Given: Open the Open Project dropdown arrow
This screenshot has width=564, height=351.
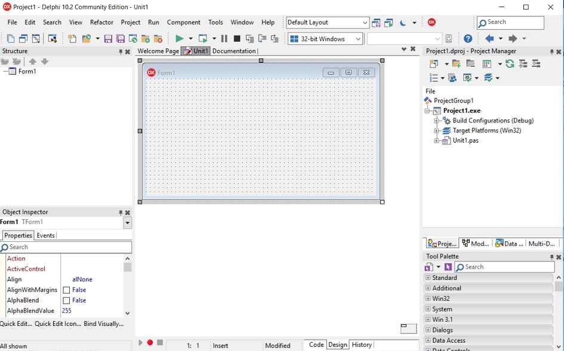Looking at the screenshot, I should (97, 38).
